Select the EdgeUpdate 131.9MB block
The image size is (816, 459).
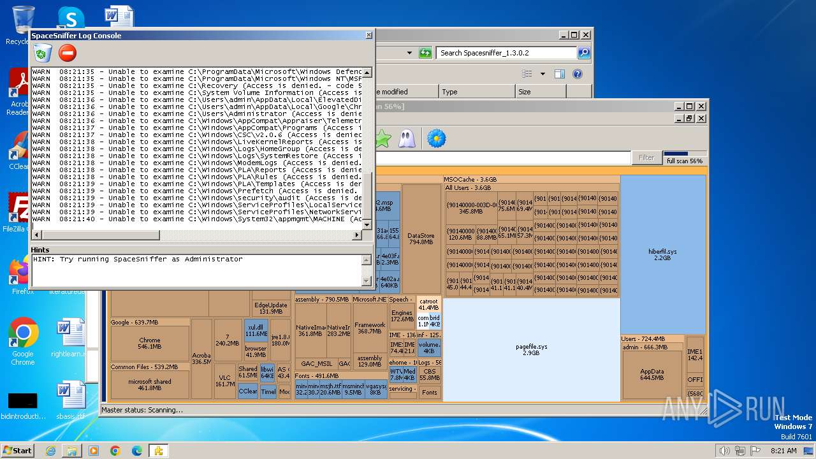click(x=271, y=309)
